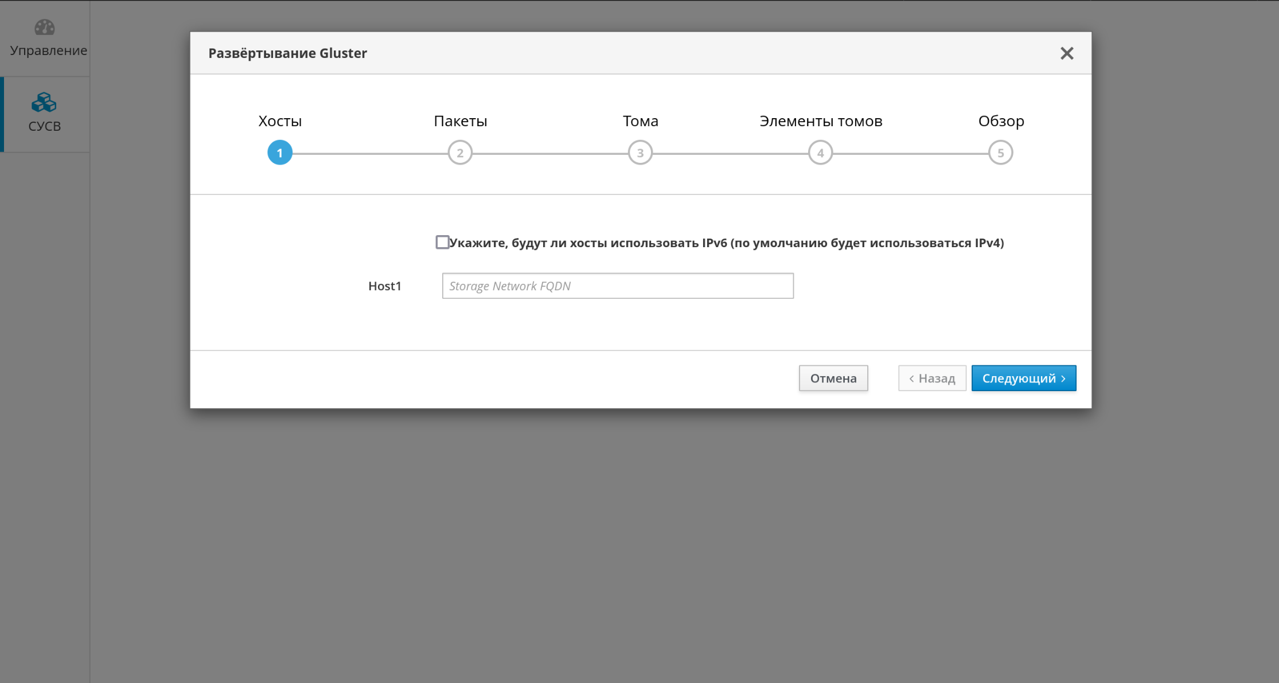The height and width of the screenshot is (683, 1279).
Task: Click step 1 circle for Хосты
Action: pos(280,153)
